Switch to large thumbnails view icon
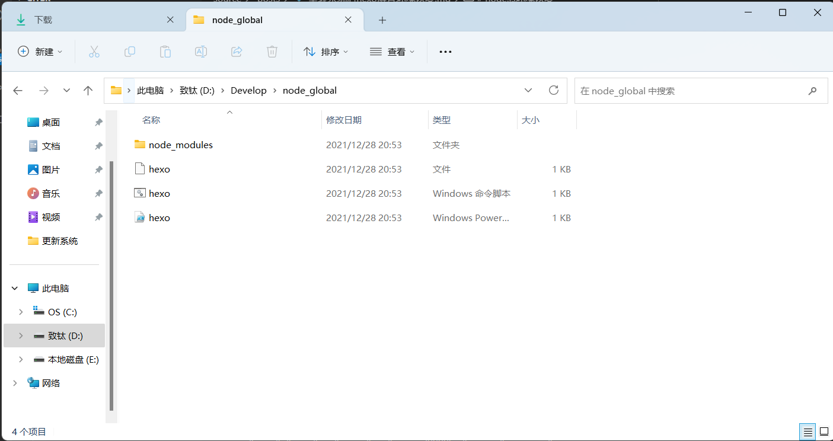The image size is (833, 441). click(x=824, y=432)
